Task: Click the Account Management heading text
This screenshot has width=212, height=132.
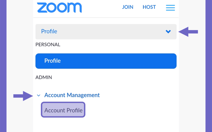Action: [72, 95]
